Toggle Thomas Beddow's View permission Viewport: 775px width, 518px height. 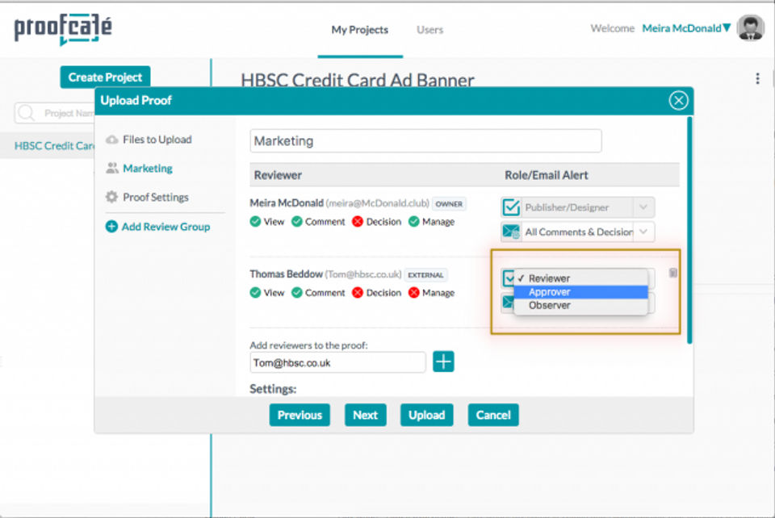pyautogui.click(x=255, y=293)
